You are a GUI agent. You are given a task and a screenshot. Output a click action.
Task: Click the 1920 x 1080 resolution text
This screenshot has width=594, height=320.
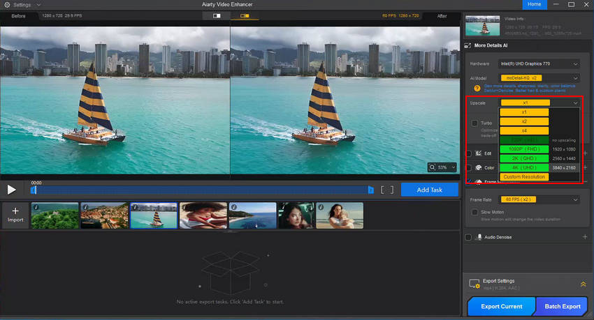(x=564, y=149)
